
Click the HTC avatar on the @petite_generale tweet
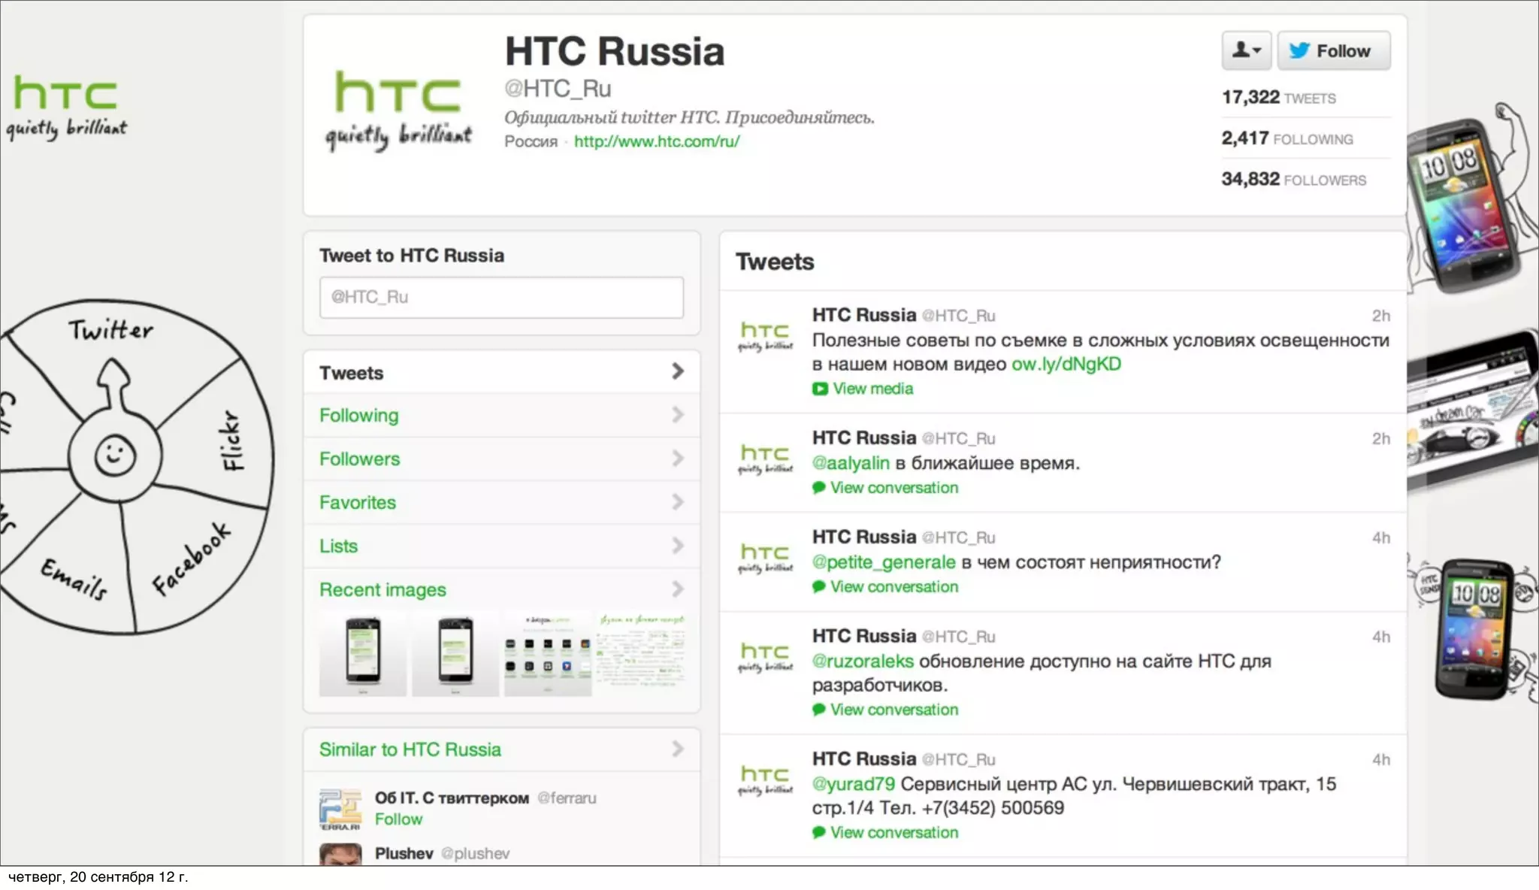tap(765, 558)
